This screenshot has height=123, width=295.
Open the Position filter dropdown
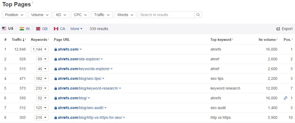[14, 15]
